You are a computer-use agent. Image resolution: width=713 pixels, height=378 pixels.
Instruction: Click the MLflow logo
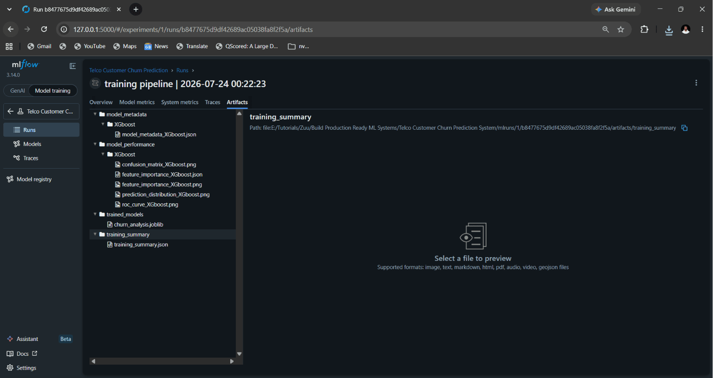pyautogui.click(x=25, y=64)
